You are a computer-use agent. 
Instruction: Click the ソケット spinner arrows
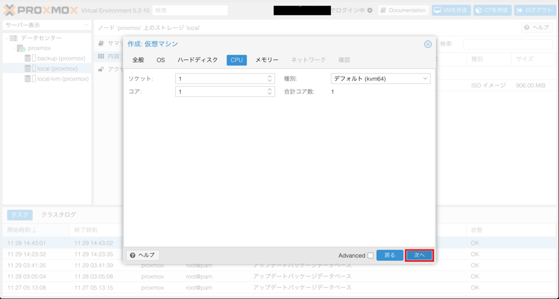pos(270,78)
